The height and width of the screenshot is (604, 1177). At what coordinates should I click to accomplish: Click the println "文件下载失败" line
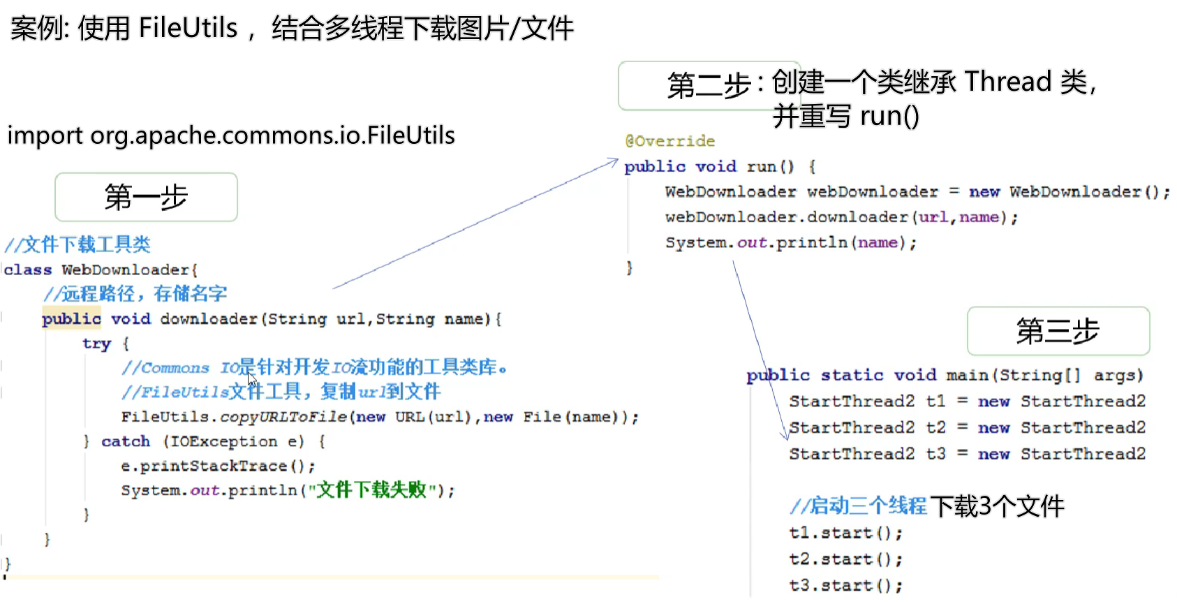point(288,490)
